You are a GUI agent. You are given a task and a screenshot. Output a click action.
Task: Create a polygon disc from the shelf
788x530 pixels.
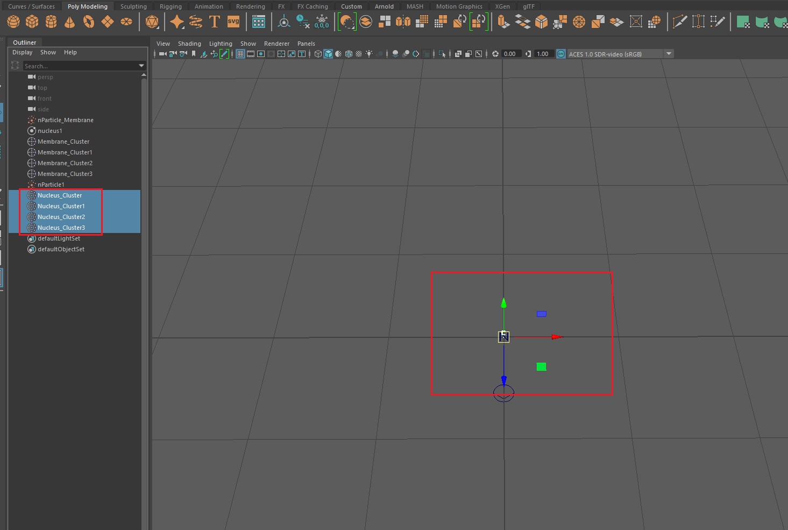click(x=126, y=22)
